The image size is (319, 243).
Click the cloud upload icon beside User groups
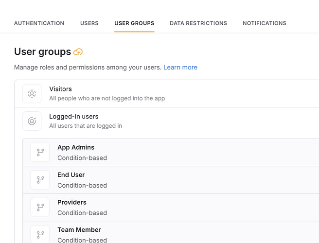coord(78,52)
